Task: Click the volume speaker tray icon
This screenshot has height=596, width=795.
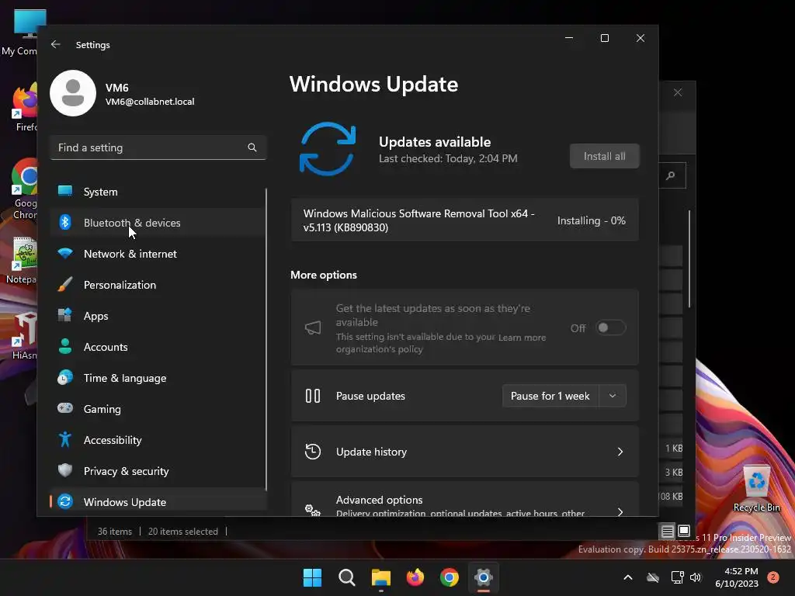Action: point(696,577)
